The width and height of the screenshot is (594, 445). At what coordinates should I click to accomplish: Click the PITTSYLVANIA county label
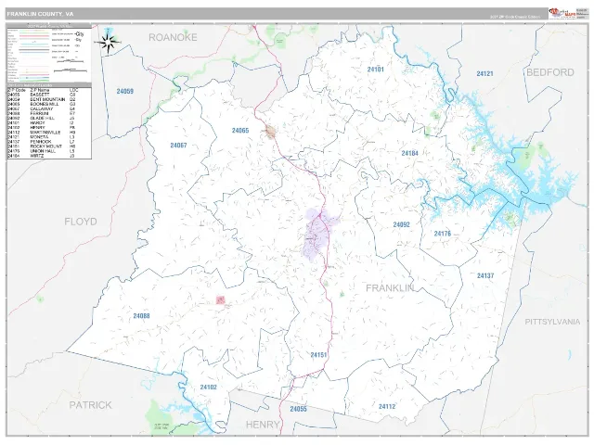(552, 322)
